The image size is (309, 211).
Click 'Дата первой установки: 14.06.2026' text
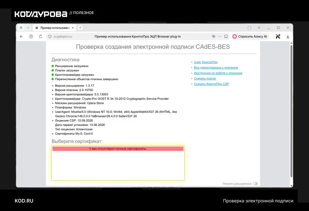pos(80,125)
